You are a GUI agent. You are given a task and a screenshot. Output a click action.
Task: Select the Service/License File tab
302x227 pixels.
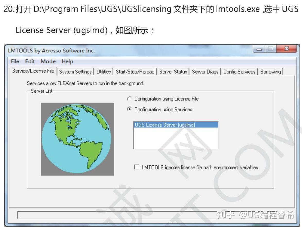(x=33, y=71)
